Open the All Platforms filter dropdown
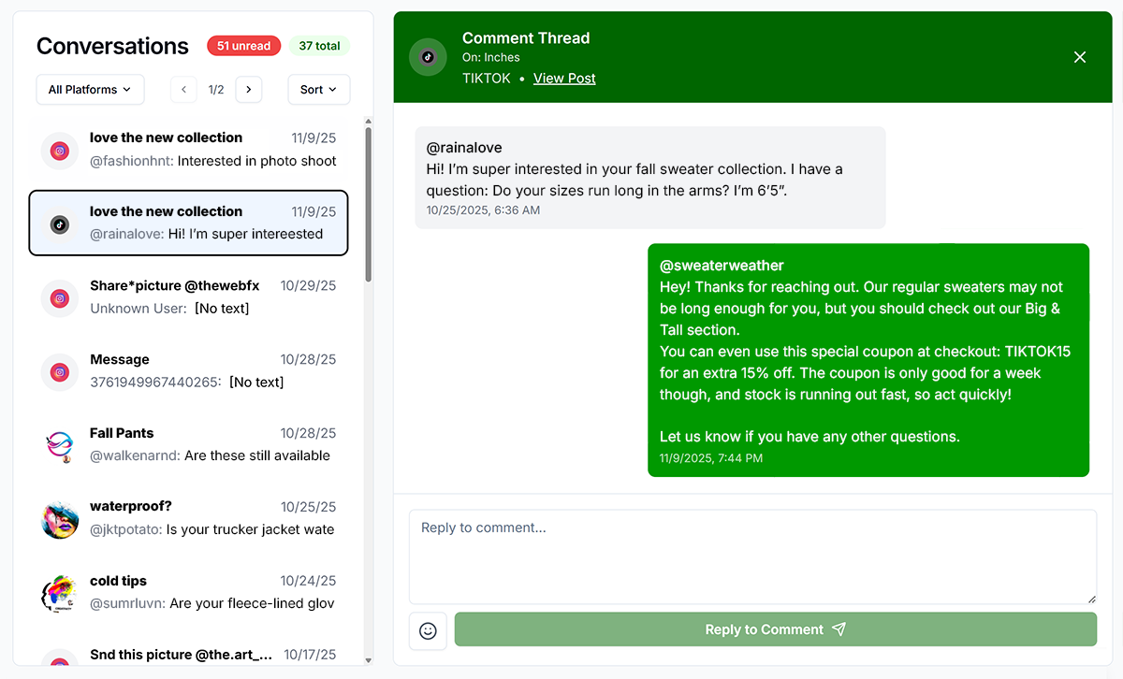The width and height of the screenshot is (1123, 679). 89,89
